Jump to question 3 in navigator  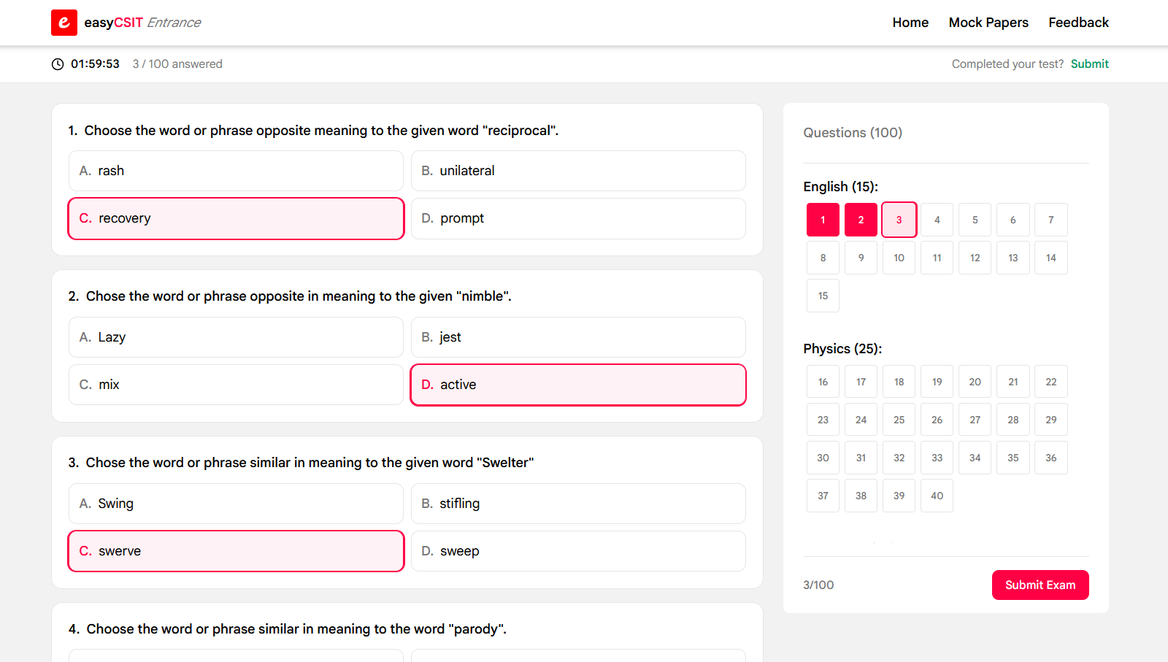tap(899, 220)
